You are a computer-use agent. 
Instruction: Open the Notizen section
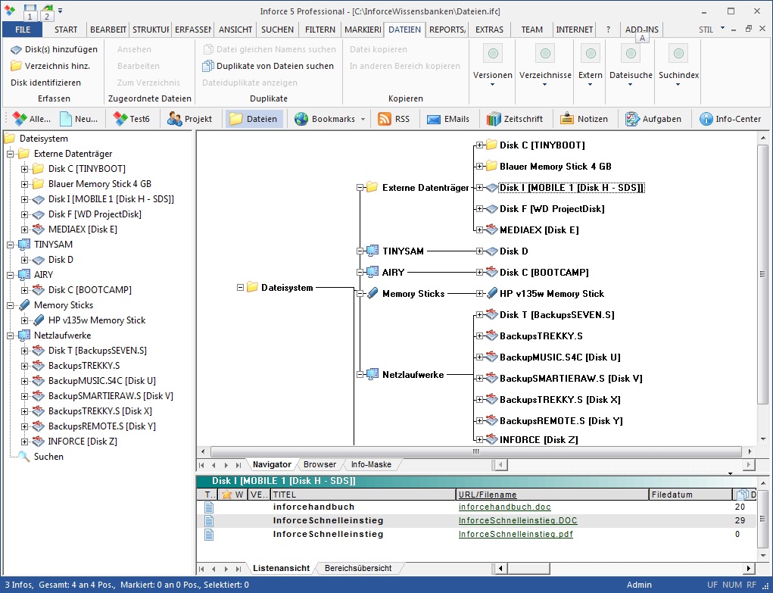click(584, 119)
